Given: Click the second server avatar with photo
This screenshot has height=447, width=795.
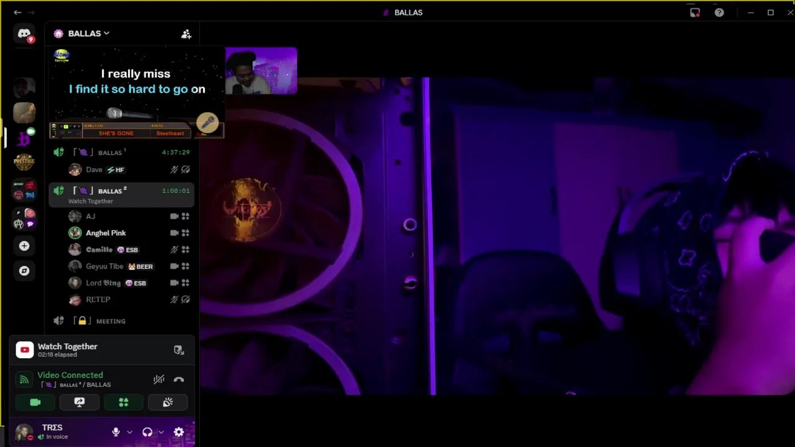Looking at the screenshot, I should 24,112.
